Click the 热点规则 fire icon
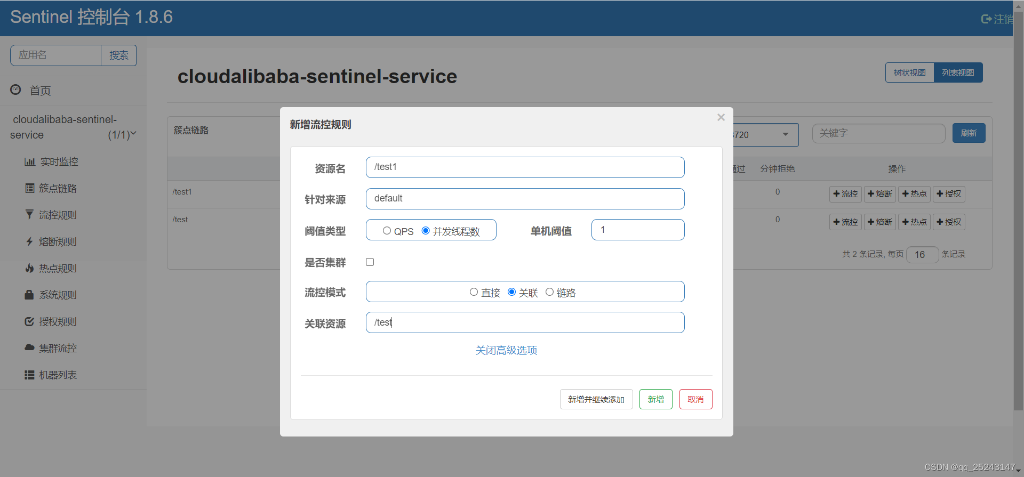This screenshot has height=477, width=1024. tap(29, 268)
